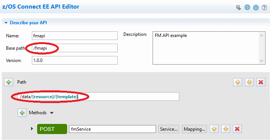Click the Description scrollbar down arrow

coord(262,60)
